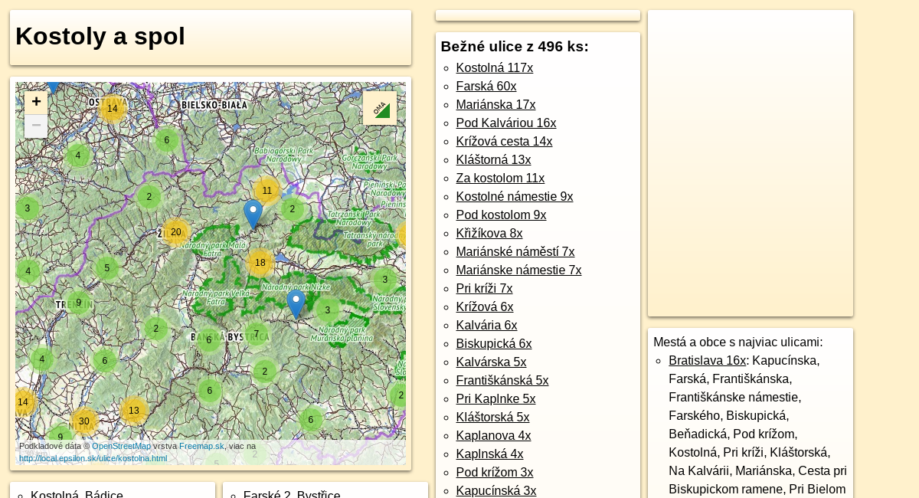Screen dimensions: 919x498
Task: Open the Krížová 6x link
Action: point(485,306)
